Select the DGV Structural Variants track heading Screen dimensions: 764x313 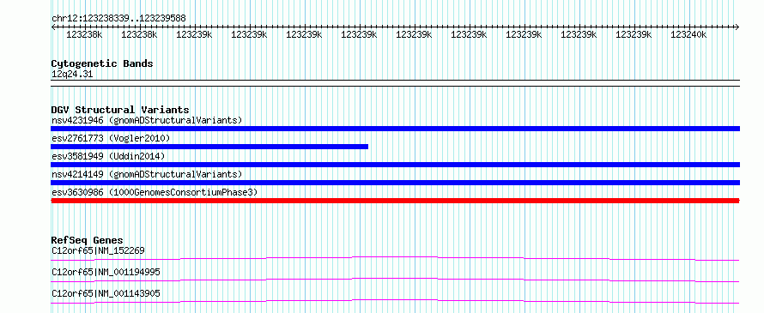coord(120,110)
